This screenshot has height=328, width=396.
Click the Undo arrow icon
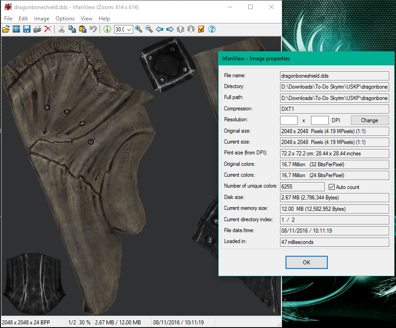pyautogui.click(x=93, y=29)
